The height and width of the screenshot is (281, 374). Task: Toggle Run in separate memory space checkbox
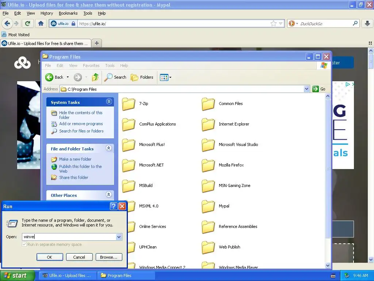tap(24, 244)
